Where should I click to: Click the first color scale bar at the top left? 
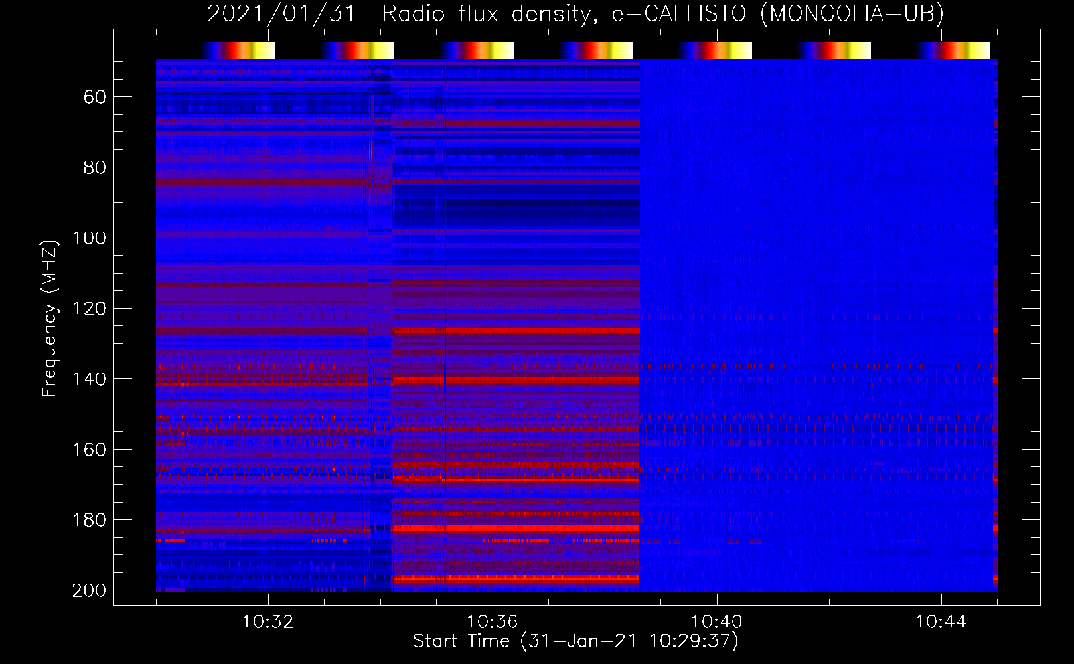pyautogui.click(x=239, y=50)
